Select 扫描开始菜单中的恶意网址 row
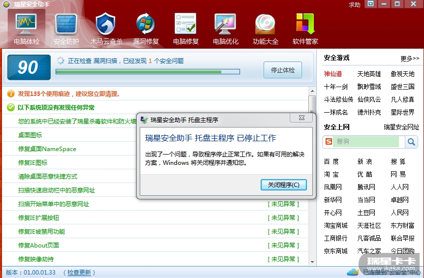The image size is (424, 278). pos(155,204)
